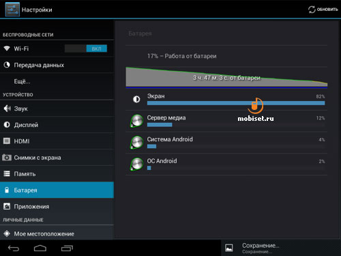Image resolution: width=341 pixels, height=256 pixels.
Task: Open the HDMI settings entry
Action: click(x=57, y=141)
